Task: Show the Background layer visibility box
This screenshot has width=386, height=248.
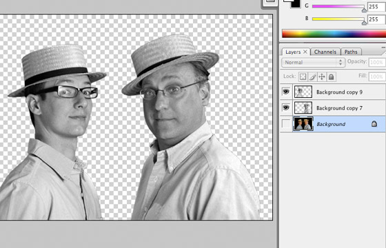Action: tap(286, 124)
